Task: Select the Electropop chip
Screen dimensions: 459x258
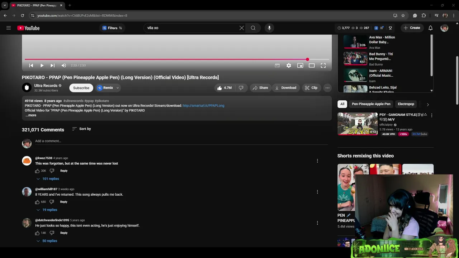Action: (406, 104)
